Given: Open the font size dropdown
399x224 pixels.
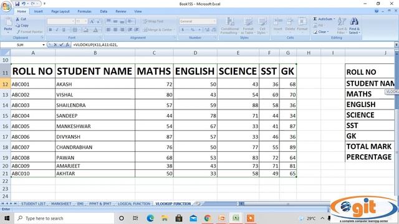Looking at the screenshot, I should [86, 22].
